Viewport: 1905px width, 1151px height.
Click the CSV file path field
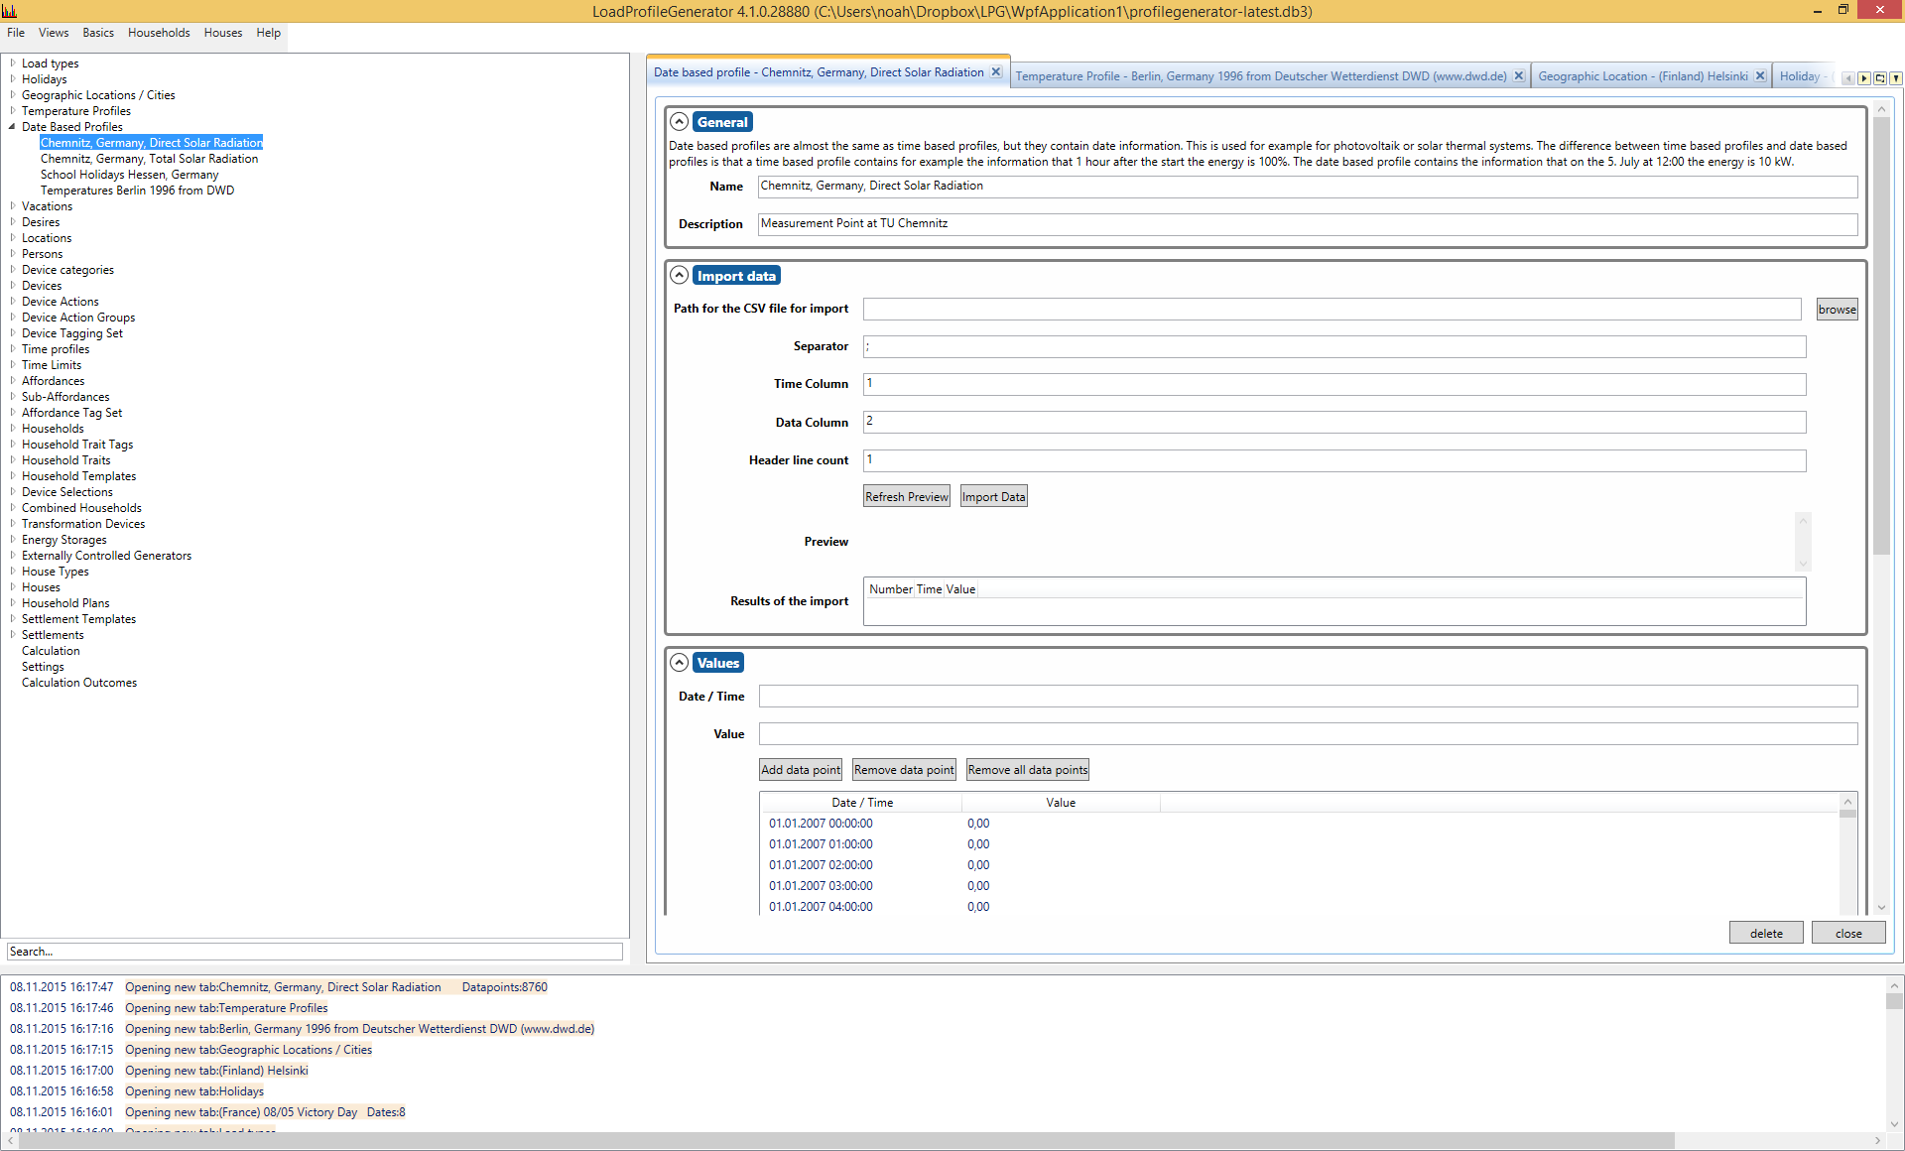tap(1332, 310)
